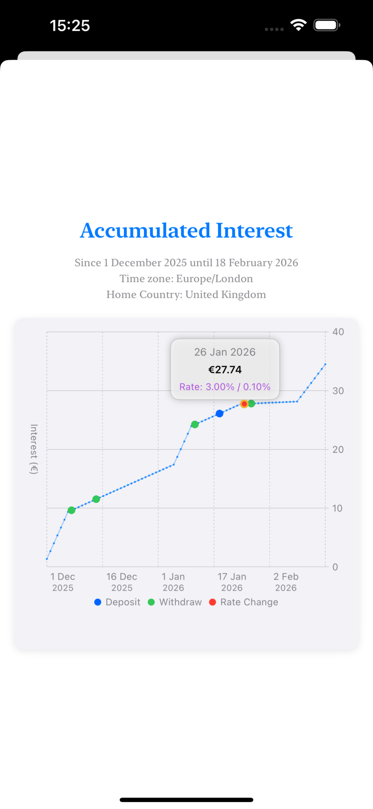
Task: Tap the battery indicator icon
Action: (x=326, y=25)
